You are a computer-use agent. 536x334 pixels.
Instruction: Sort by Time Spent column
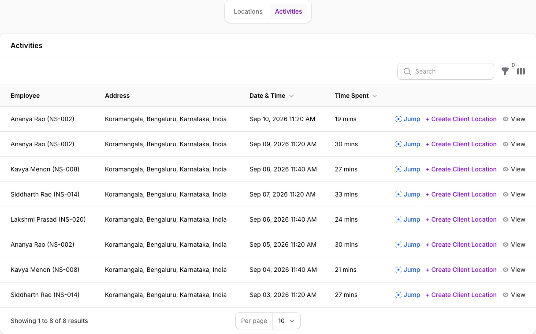[356, 96]
